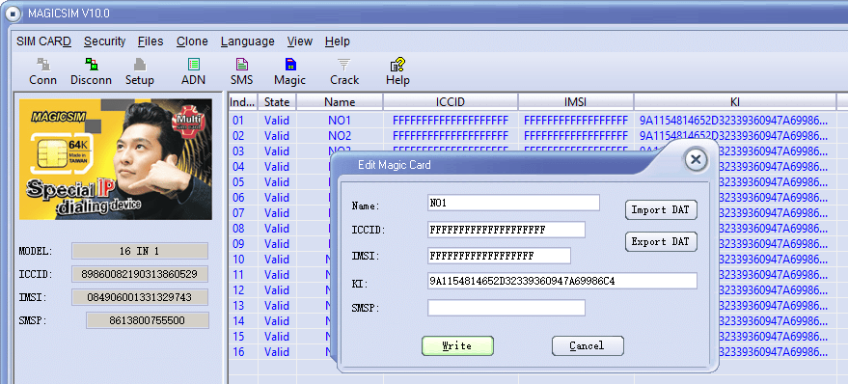Open the ADN phonebook tool
The width and height of the screenshot is (848, 384).
pyautogui.click(x=193, y=72)
